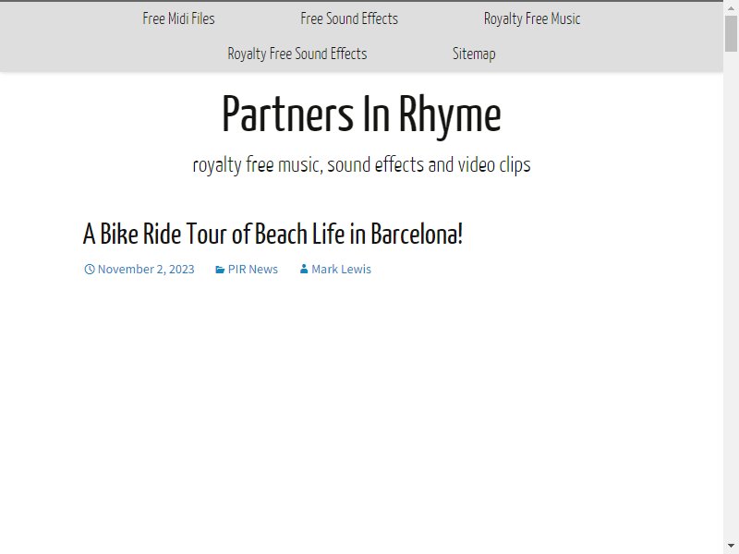Open the Free Midi Files menu item
739x554 pixels.
178,18
